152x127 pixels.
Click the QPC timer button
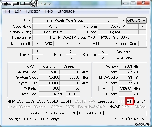[31, 67]
